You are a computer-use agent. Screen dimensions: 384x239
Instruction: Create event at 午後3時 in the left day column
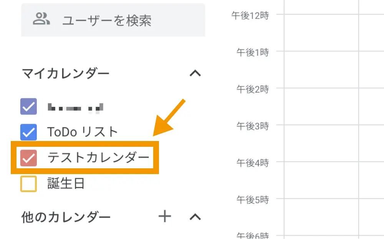point(321,143)
